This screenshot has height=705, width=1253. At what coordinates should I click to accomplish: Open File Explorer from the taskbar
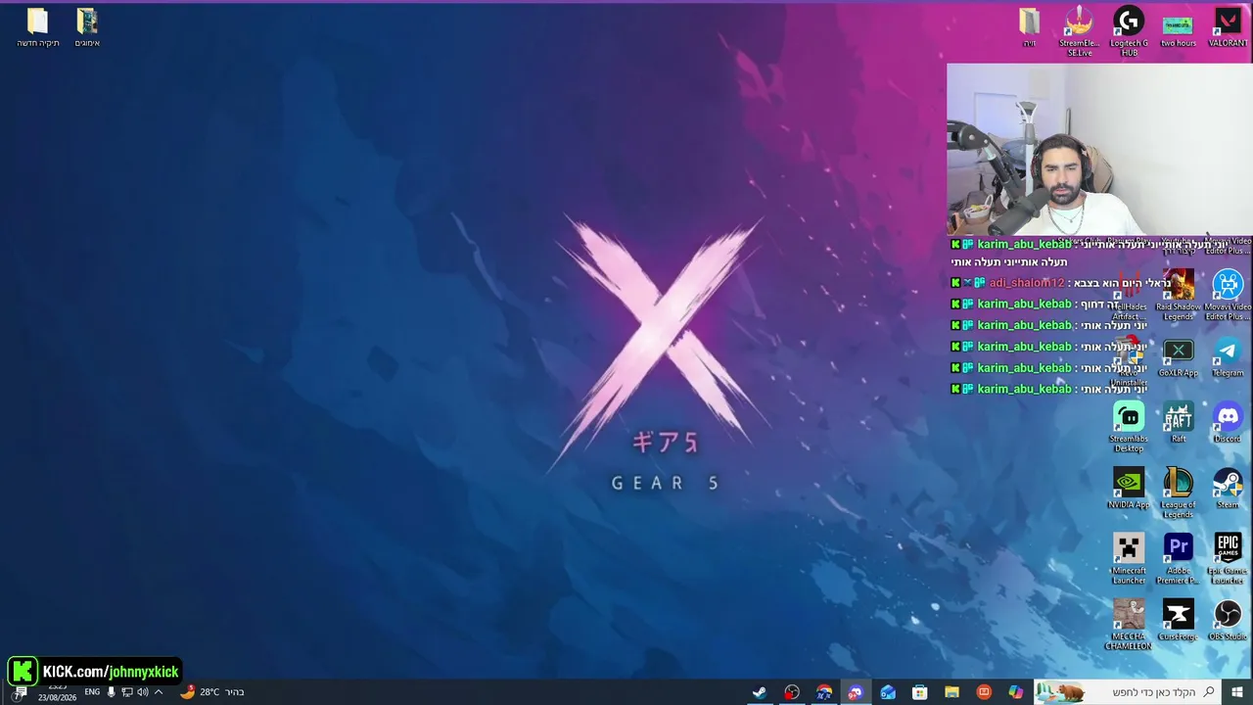[951, 692]
